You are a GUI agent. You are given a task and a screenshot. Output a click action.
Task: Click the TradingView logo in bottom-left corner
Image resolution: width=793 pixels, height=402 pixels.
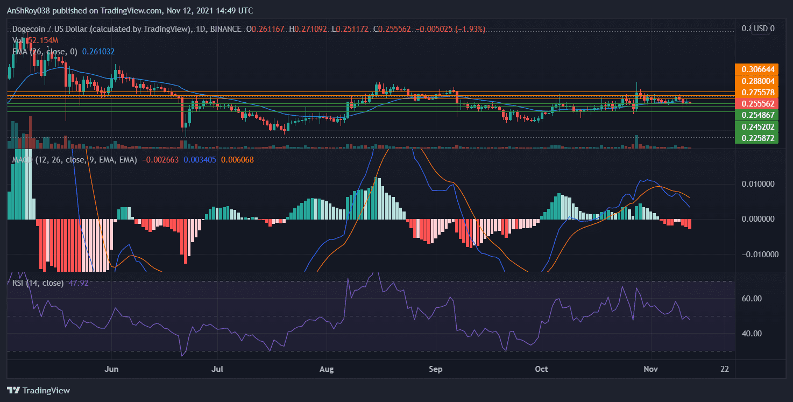point(38,390)
